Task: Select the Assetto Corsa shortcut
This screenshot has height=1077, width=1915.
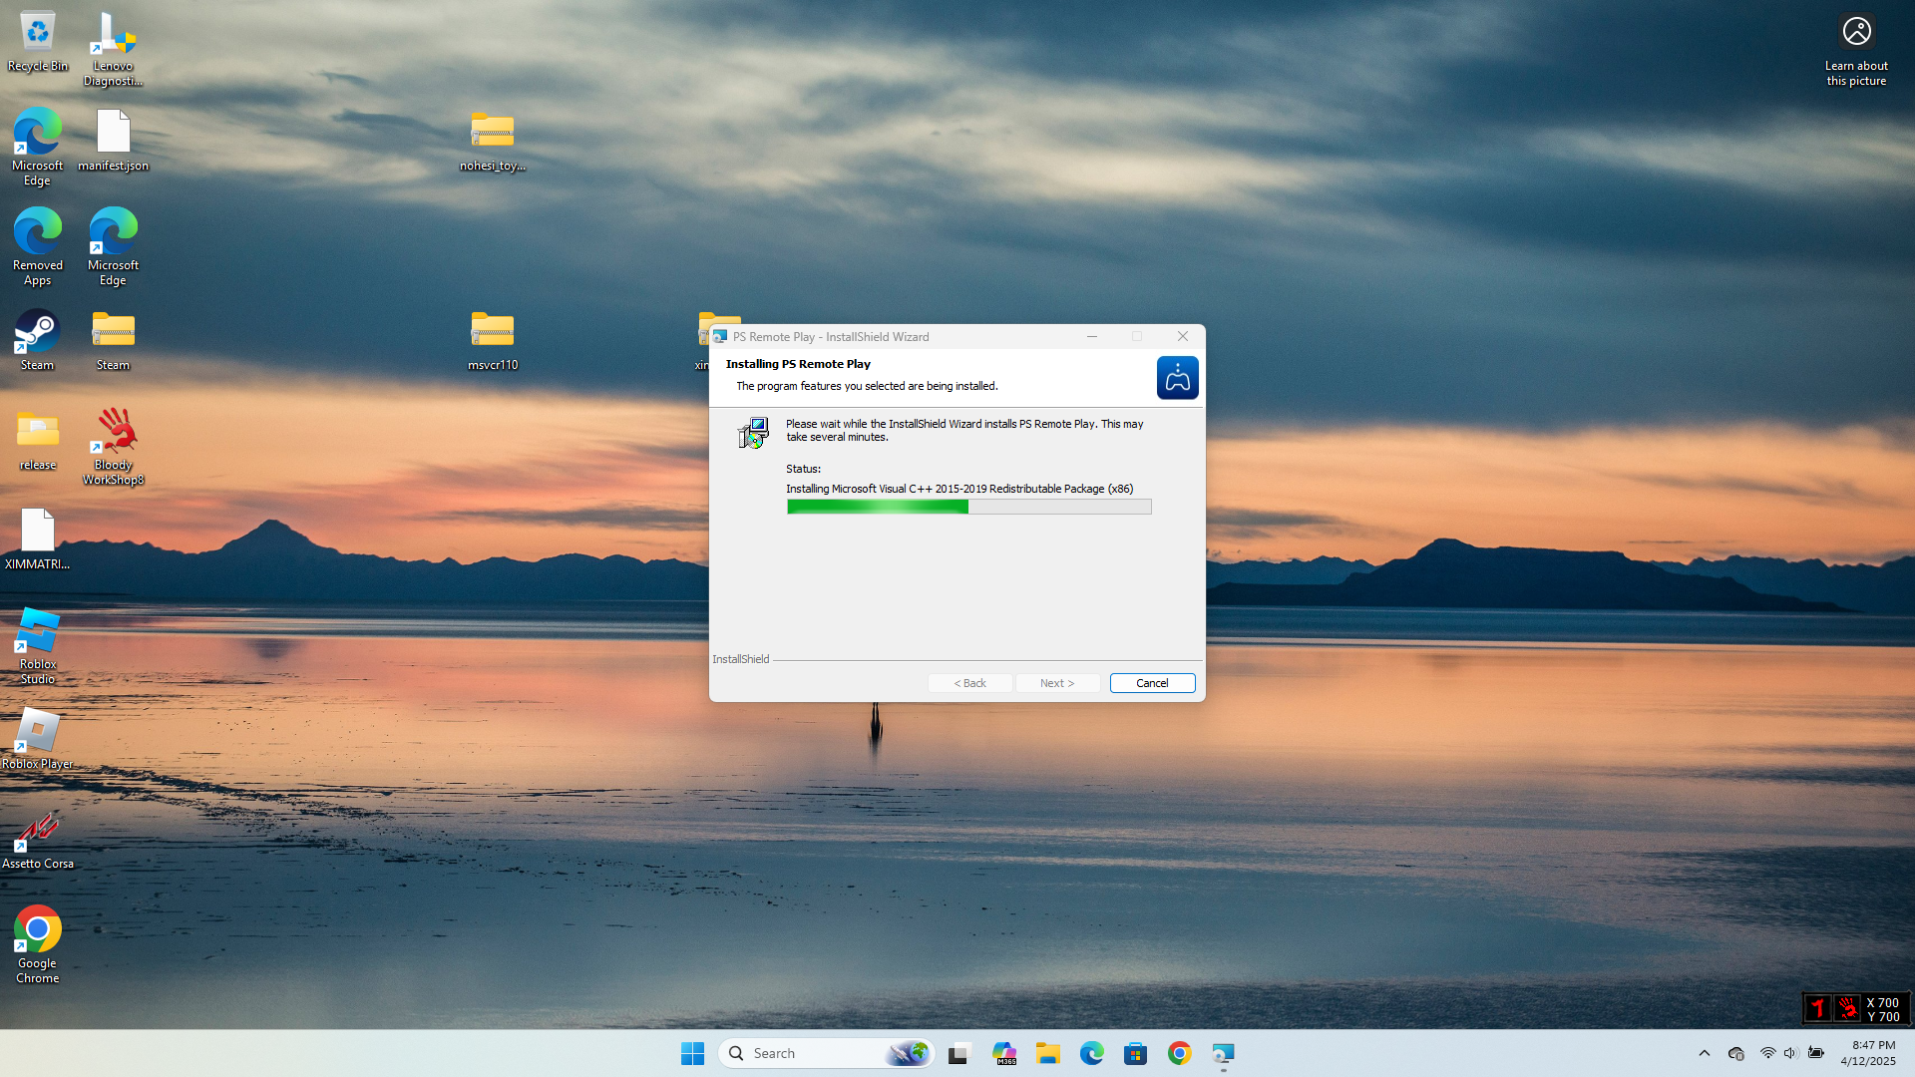Action: click(x=38, y=839)
